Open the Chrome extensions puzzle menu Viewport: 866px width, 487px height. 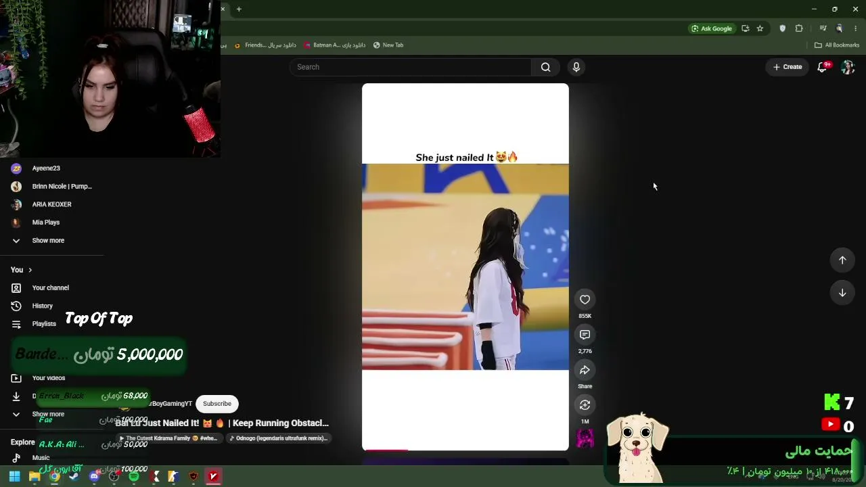[799, 28]
